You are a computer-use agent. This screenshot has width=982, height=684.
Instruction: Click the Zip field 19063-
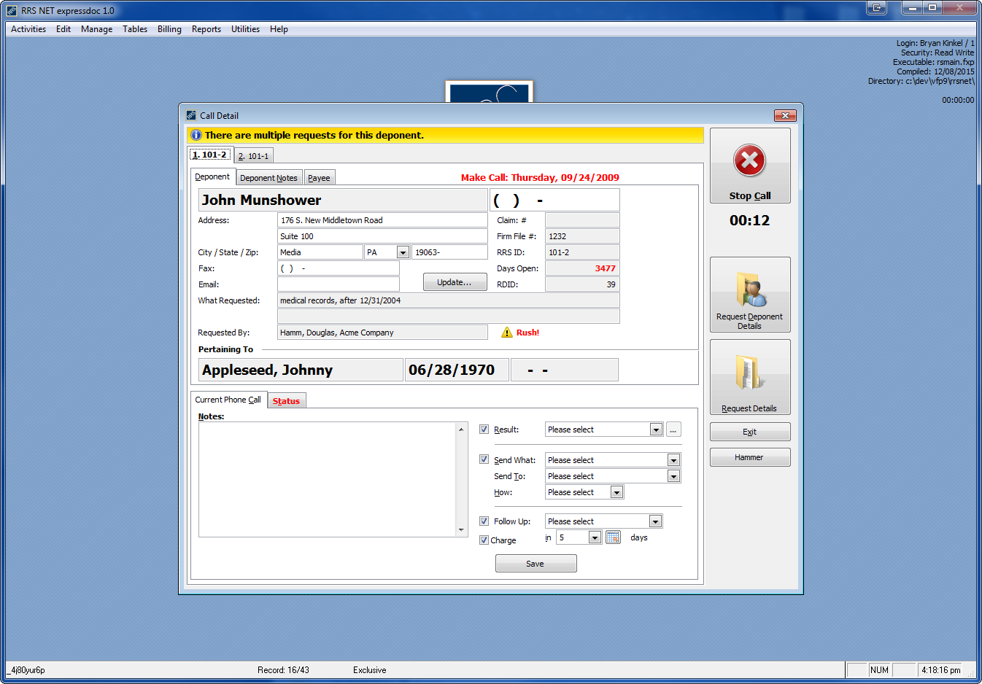449,252
